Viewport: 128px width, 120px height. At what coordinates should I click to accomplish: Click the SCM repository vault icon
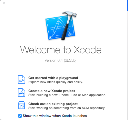[x=22, y=105]
